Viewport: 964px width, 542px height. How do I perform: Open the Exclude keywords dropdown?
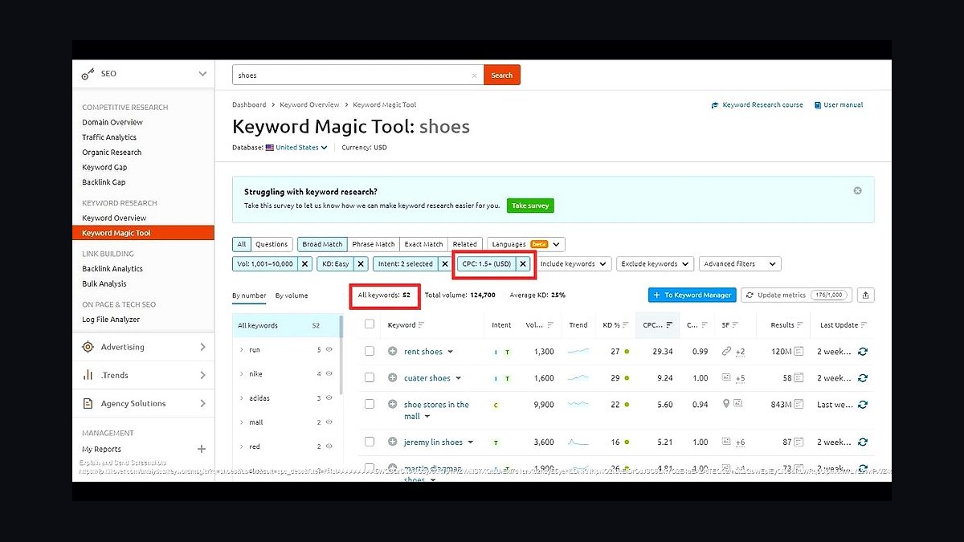655,263
